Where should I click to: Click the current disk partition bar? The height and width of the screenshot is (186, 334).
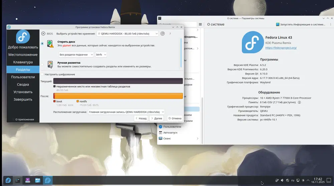(118, 81)
